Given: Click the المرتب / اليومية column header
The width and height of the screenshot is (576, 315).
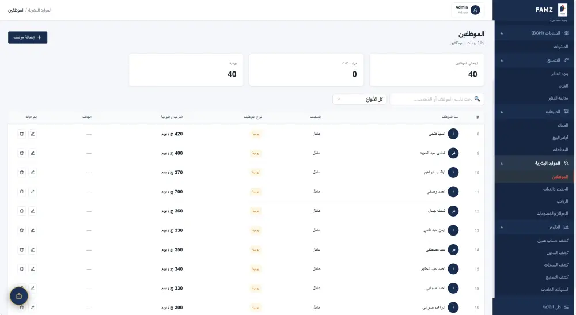Looking at the screenshot, I should click(172, 117).
